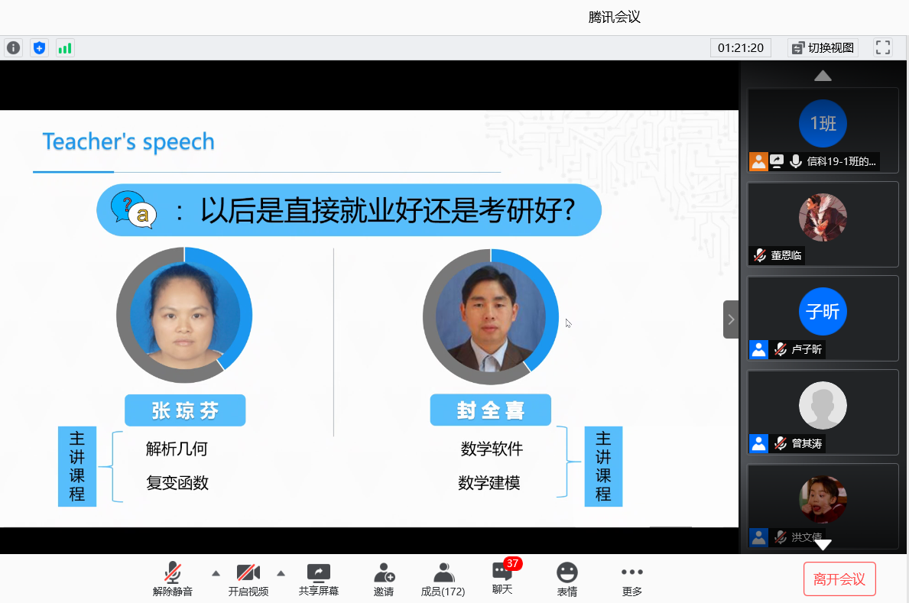Collapse the participant sidebar with chevron
Viewport: 909px width, 603px height.
[x=731, y=319]
